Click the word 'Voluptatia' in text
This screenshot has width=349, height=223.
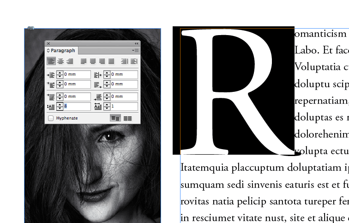[318, 67]
